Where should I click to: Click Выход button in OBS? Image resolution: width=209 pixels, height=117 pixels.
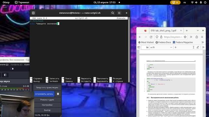tap(47, 110)
